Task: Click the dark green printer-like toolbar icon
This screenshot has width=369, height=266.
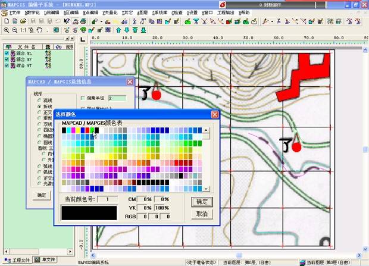Action: (x=83, y=21)
